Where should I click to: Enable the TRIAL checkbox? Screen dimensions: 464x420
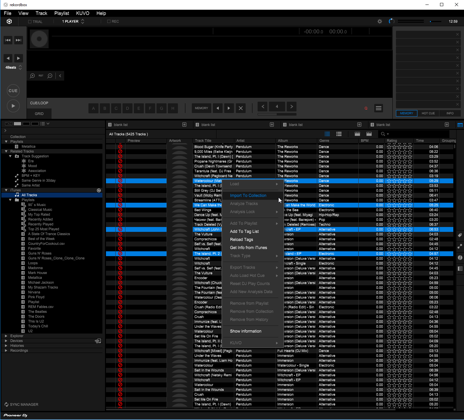coord(30,22)
